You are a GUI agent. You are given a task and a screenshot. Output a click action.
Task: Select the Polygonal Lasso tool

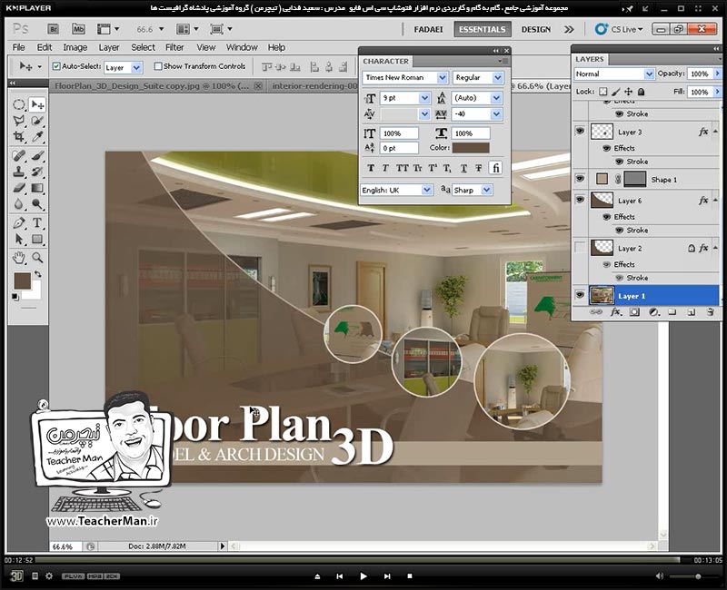click(18, 121)
